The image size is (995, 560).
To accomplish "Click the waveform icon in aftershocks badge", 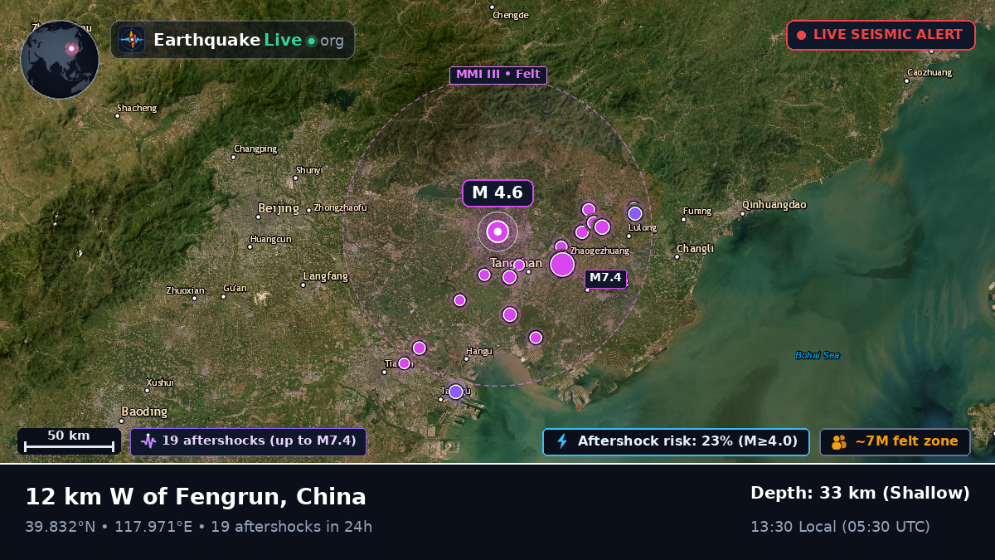I will pyautogui.click(x=148, y=441).
